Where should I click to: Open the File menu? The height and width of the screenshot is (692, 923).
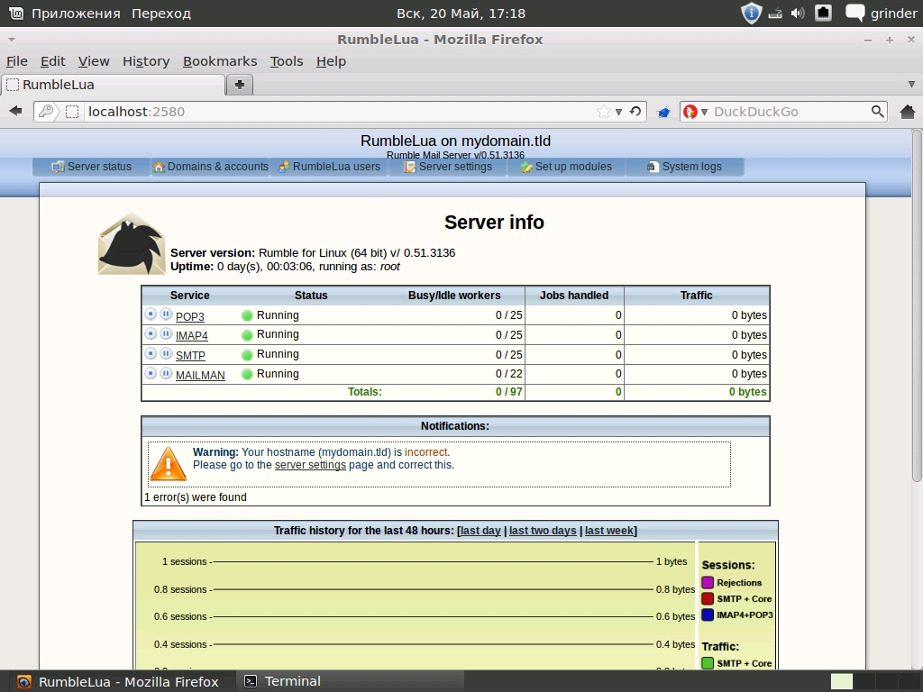coord(17,61)
